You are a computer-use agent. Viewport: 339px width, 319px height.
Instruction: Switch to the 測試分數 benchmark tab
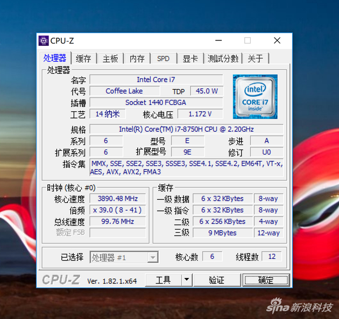coord(223,59)
